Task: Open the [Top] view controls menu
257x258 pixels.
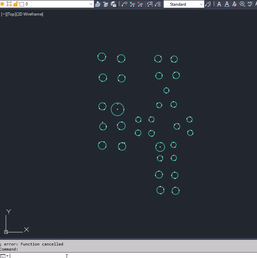Action: (x=11, y=14)
